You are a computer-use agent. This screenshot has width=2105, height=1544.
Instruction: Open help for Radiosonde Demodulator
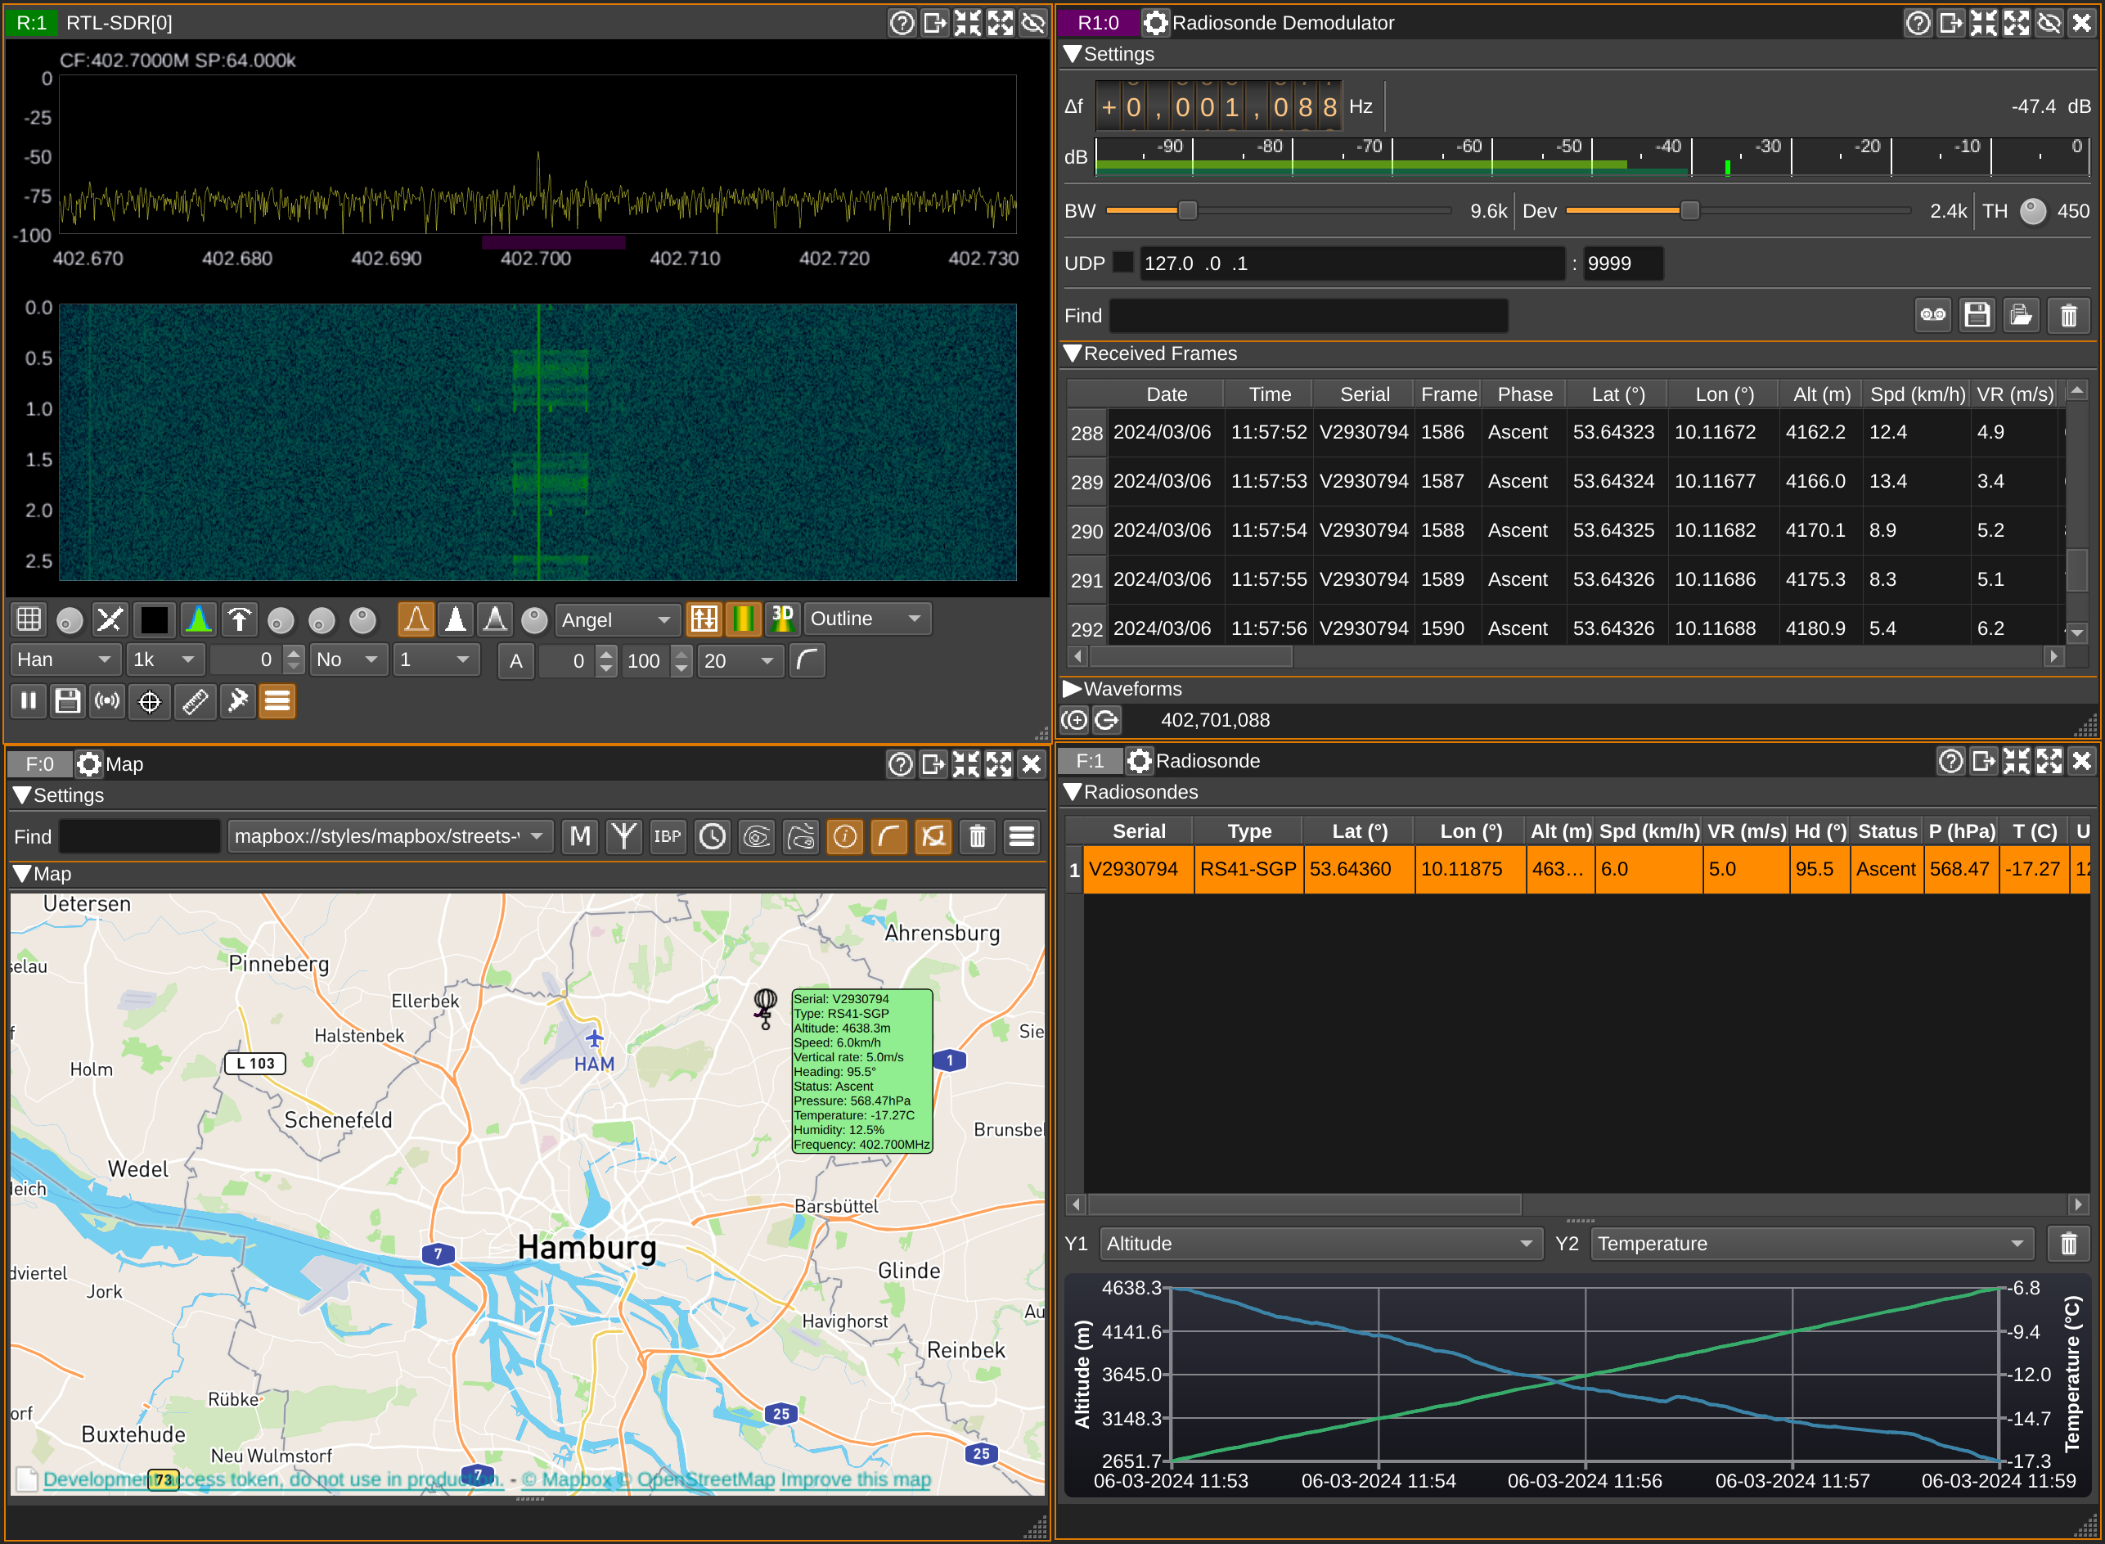(x=1917, y=22)
